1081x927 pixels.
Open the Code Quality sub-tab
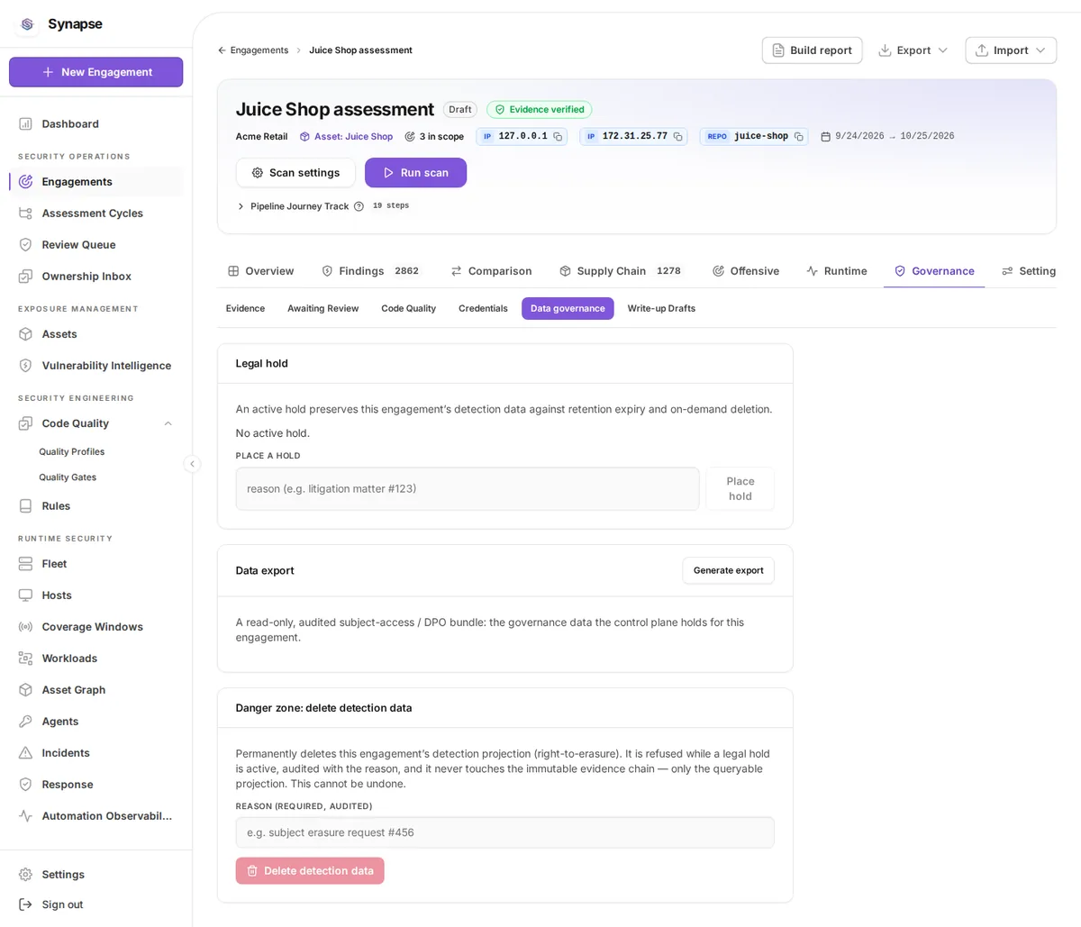[409, 308]
